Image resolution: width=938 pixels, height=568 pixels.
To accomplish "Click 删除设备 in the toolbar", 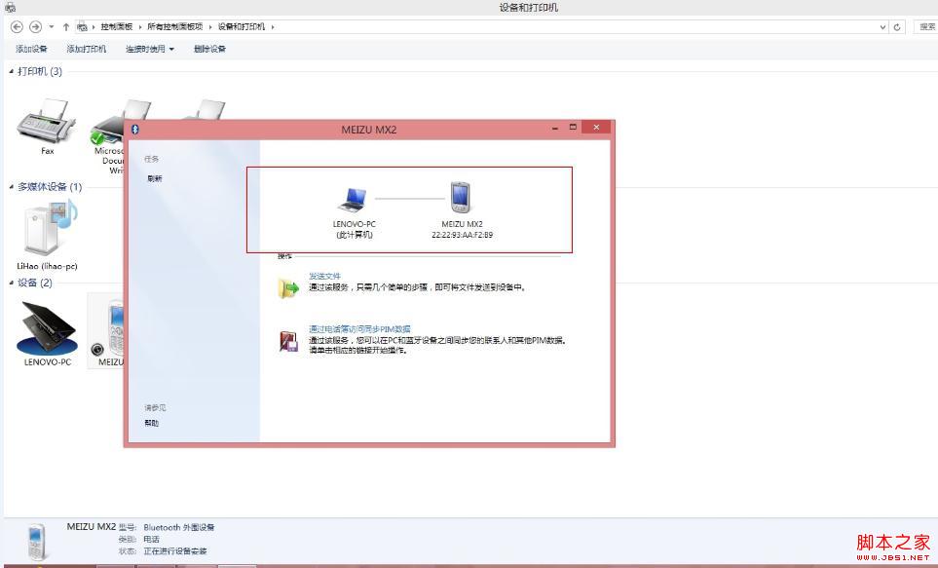I will [x=210, y=49].
